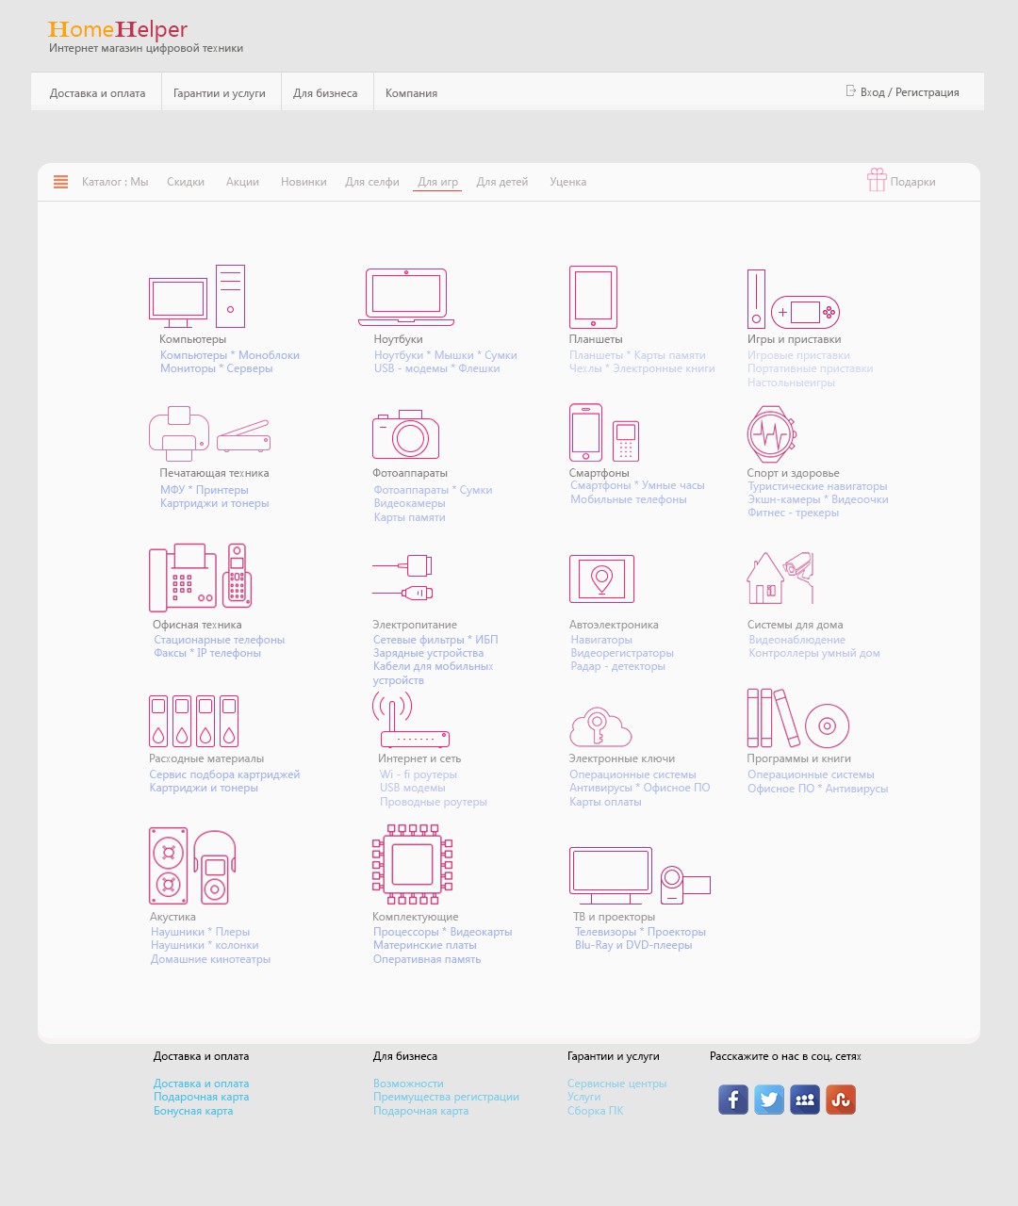
Task: Click the Офисная техника fax phone icon
Action: click(x=201, y=578)
